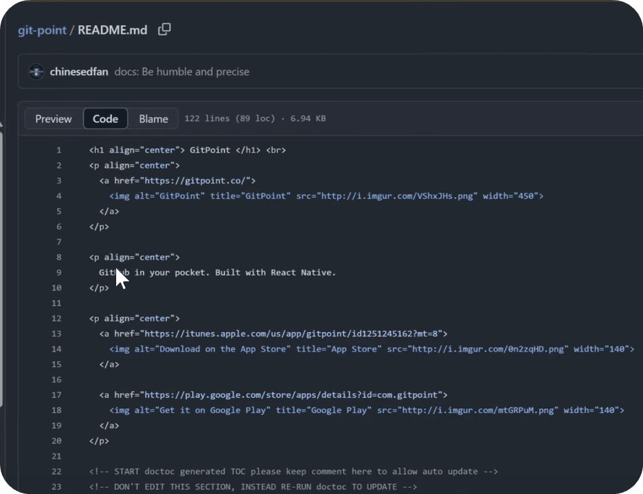Screen dimensions: 643x494
Task: Click the closing </a> tag on line 5
Action: point(109,212)
